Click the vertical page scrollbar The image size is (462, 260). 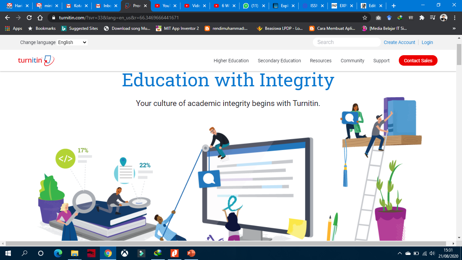click(459, 54)
